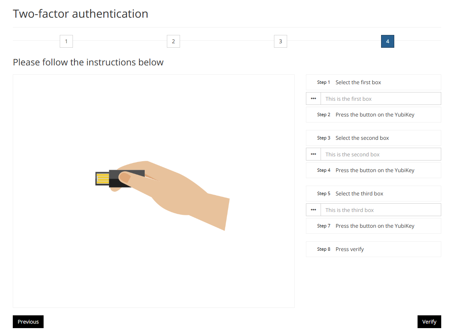Click the "Select the second box" instruction
The height and width of the screenshot is (333, 451).
pyautogui.click(x=362, y=138)
